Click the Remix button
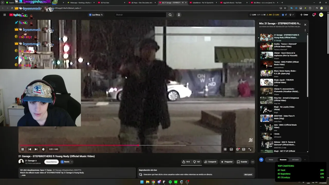Viewport: 329px width, 185px height. tap(65, 162)
